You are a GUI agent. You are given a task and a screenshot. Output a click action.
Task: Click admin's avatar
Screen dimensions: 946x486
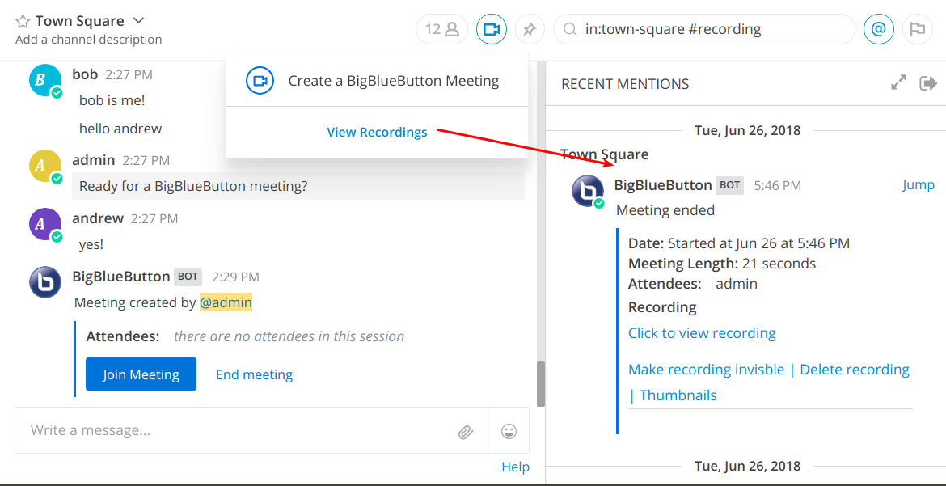tap(44, 166)
